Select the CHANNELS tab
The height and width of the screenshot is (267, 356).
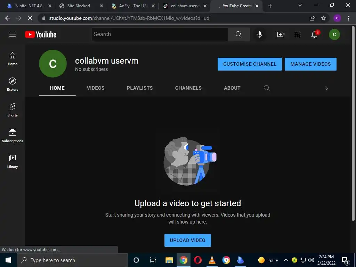click(188, 88)
